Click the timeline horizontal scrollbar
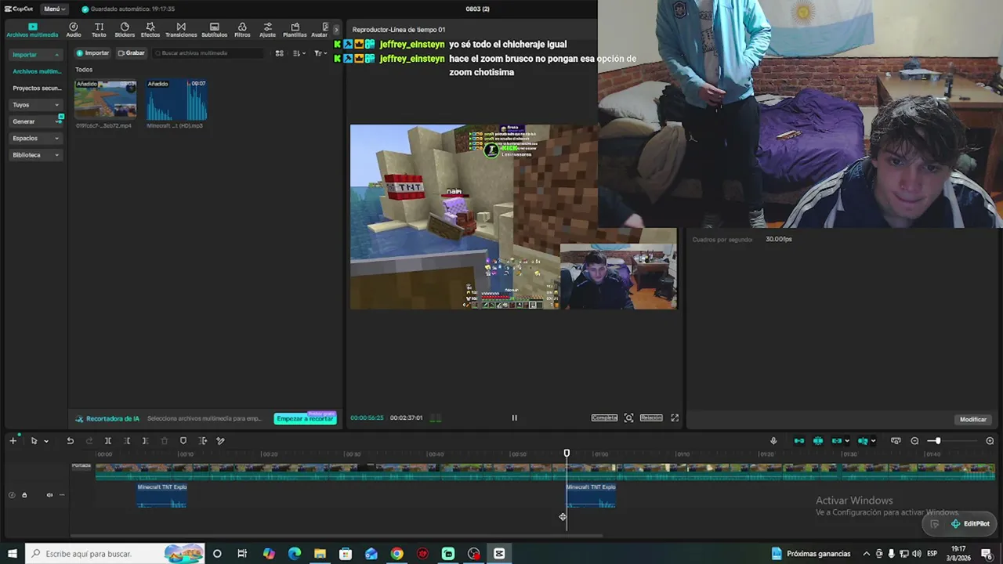The height and width of the screenshot is (564, 1003). [336, 536]
